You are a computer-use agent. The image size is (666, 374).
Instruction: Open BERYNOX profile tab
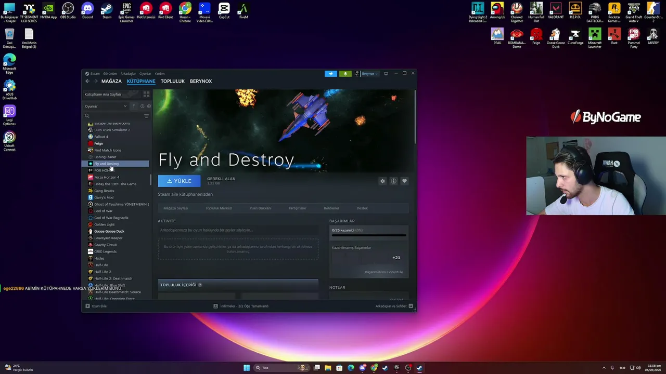click(201, 82)
